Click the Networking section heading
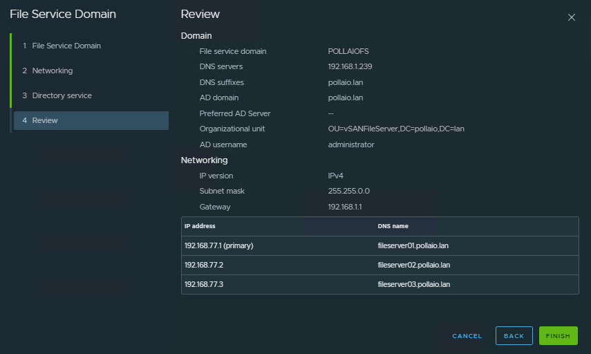591x354 pixels. click(x=205, y=160)
